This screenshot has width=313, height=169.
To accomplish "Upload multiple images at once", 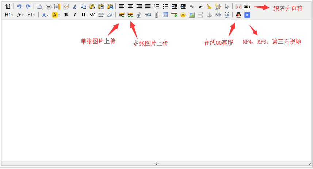I will [x=130, y=15].
